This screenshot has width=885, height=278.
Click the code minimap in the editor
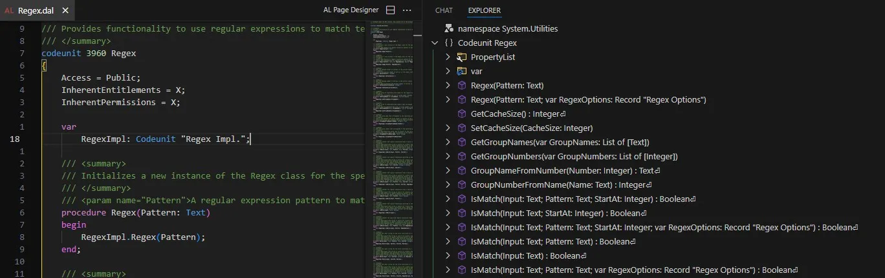(x=391, y=148)
